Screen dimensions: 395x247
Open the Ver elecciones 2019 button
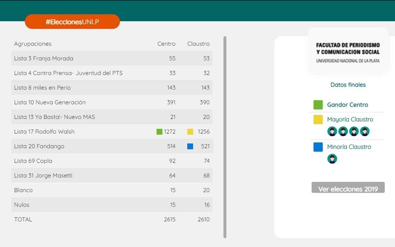348,188
